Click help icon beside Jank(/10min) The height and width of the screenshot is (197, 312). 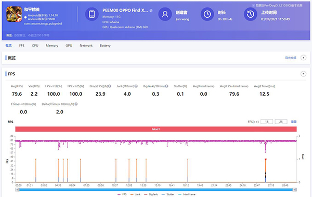[x=136, y=86]
